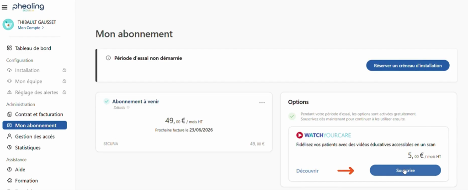Image resolution: width=468 pixels, height=190 pixels.
Task: Click the Tableau de bord grid icon
Action: coord(10,48)
